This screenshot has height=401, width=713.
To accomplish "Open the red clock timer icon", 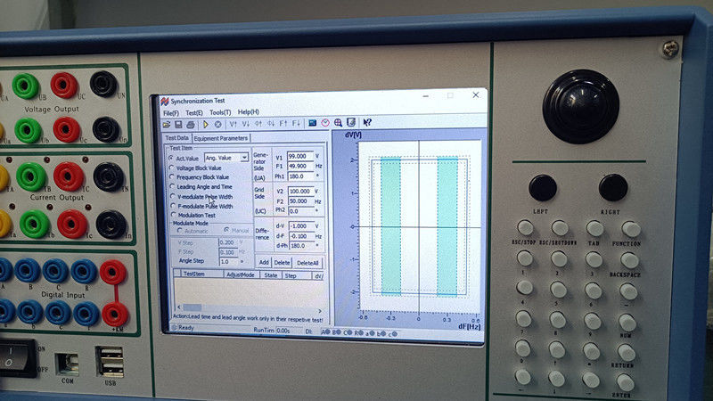I will 325,123.
